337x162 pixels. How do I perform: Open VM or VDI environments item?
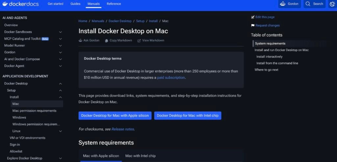(x=28, y=138)
